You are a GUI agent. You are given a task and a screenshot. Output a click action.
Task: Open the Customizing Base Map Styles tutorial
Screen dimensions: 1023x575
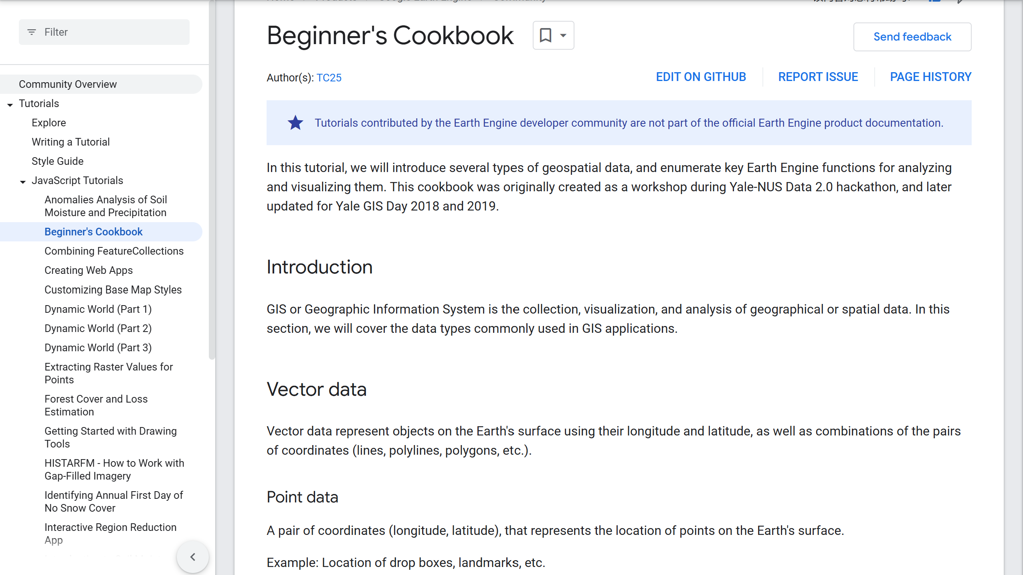(113, 290)
